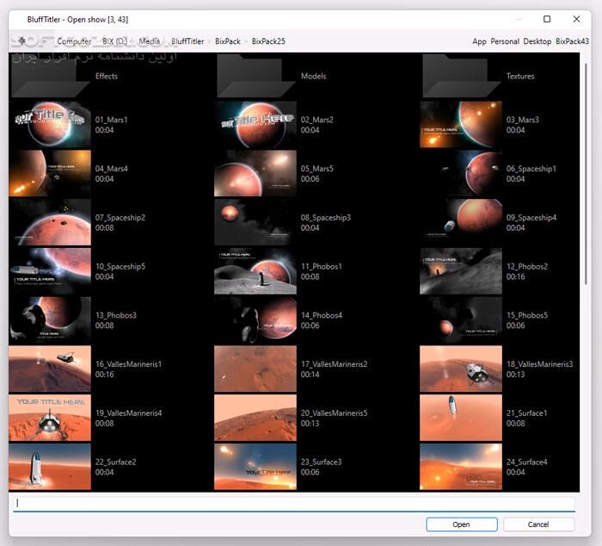Image resolution: width=602 pixels, height=546 pixels.
Task: Focus the file name input field
Action: pos(293,504)
